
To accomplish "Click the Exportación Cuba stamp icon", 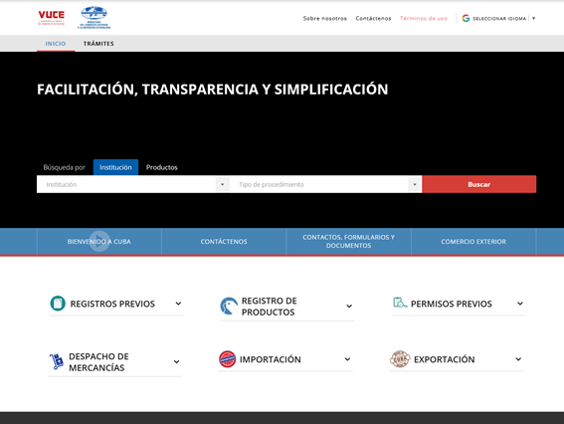I will point(400,359).
